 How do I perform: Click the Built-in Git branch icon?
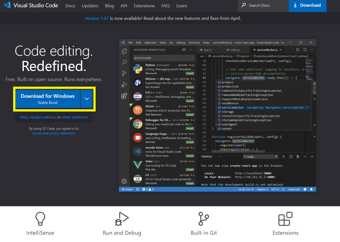click(x=204, y=219)
